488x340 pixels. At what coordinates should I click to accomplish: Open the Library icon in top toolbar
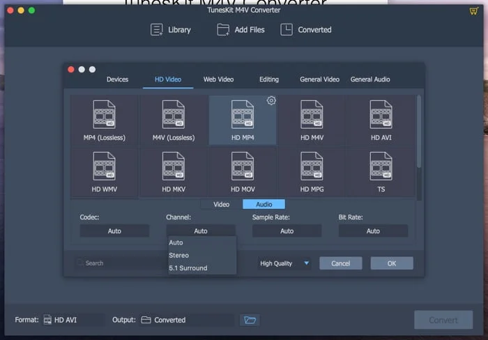pos(157,30)
